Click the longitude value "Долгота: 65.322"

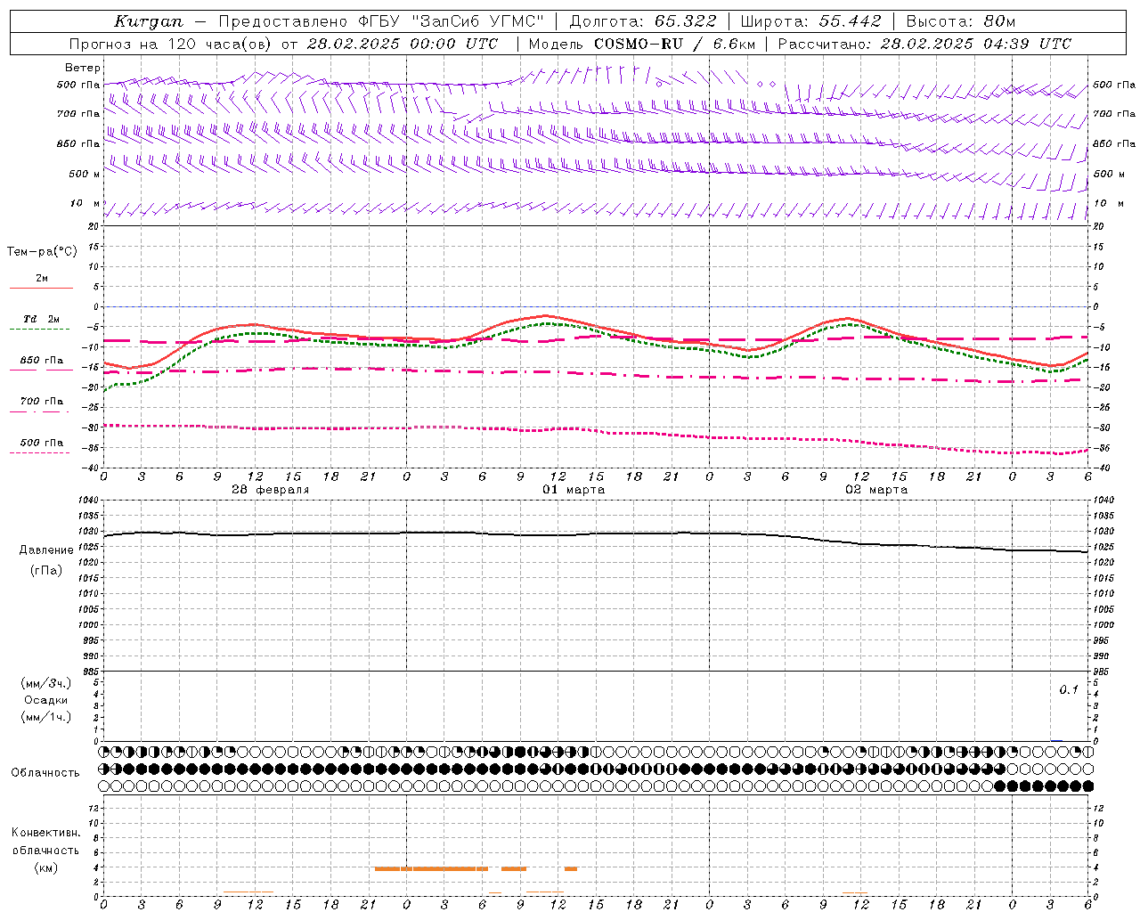pyautogui.click(x=641, y=21)
